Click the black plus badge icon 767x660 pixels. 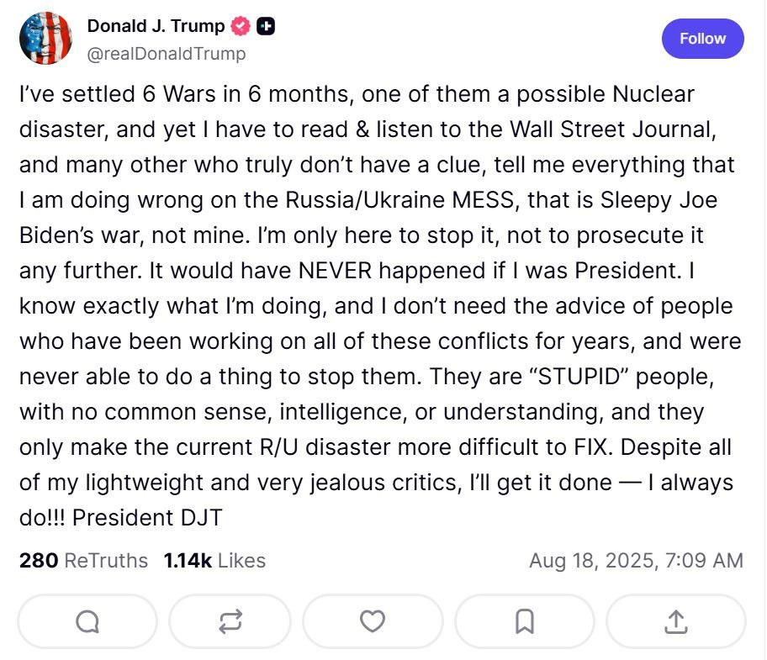(266, 26)
